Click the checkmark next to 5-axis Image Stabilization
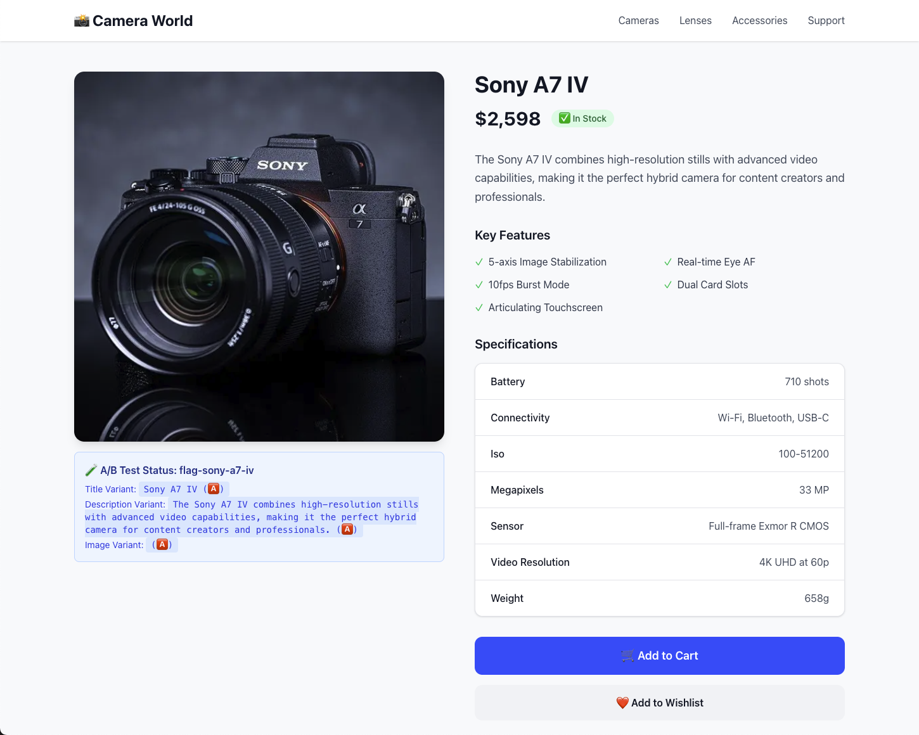Viewport: 919px width, 735px height. point(479,262)
